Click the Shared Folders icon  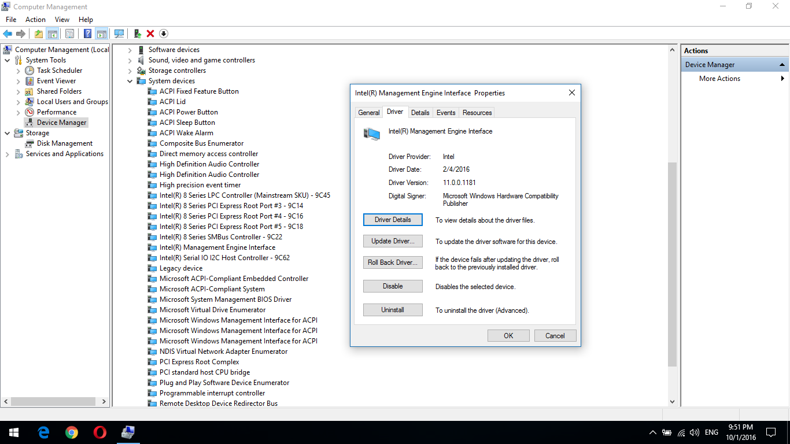(x=29, y=91)
